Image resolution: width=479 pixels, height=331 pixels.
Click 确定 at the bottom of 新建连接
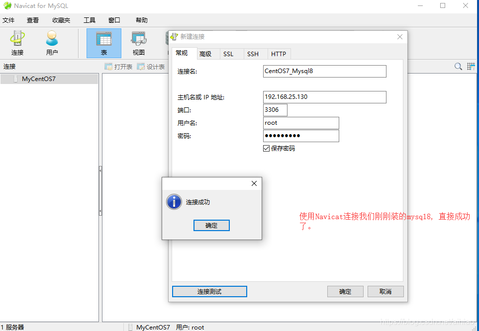pyautogui.click(x=345, y=292)
